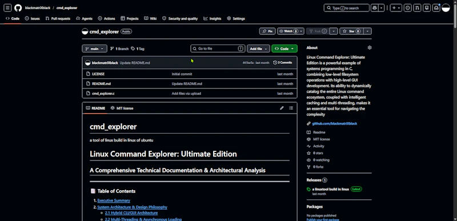
Task: Open the Add file dropdown
Action: 258,49
